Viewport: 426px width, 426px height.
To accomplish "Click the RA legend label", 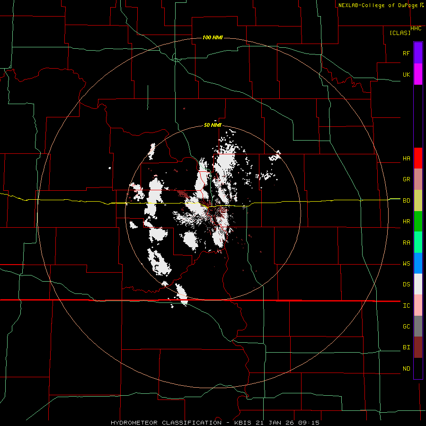I will click(406, 243).
